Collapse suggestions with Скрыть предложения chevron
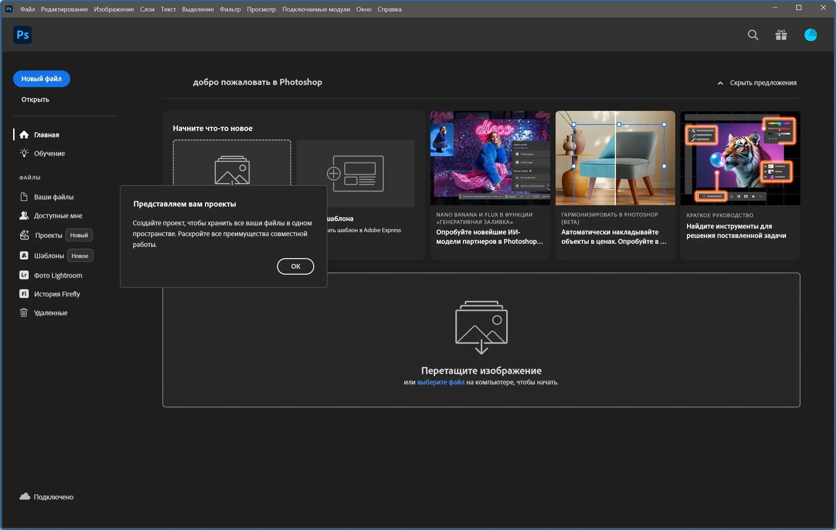Image resolution: width=836 pixels, height=530 pixels. [721, 83]
